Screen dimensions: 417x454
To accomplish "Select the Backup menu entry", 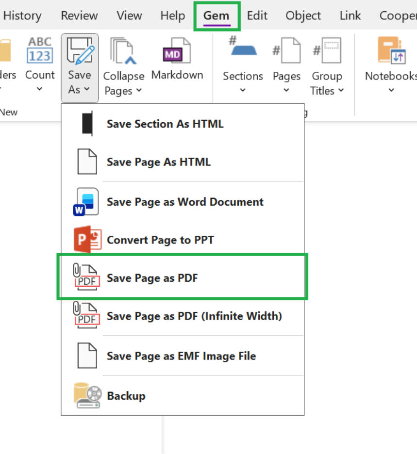I will point(183,396).
